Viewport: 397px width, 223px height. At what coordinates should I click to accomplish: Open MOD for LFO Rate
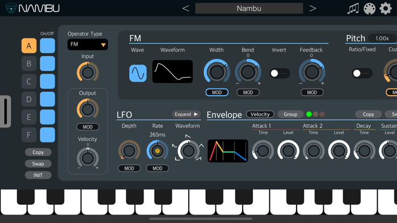click(x=157, y=168)
